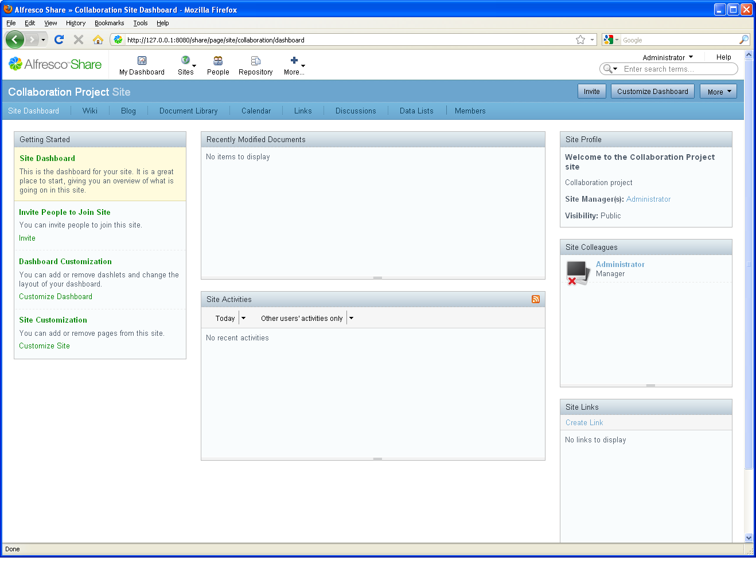The height and width of the screenshot is (561, 756).
Task: Click Create Link in Site Links
Action: 584,423
